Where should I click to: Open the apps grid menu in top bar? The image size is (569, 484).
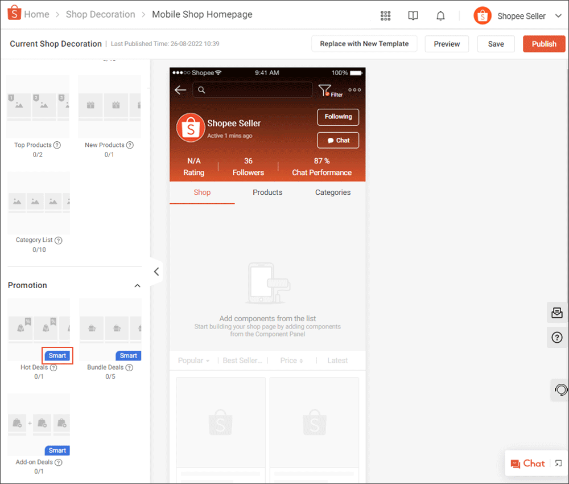pyautogui.click(x=385, y=15)
